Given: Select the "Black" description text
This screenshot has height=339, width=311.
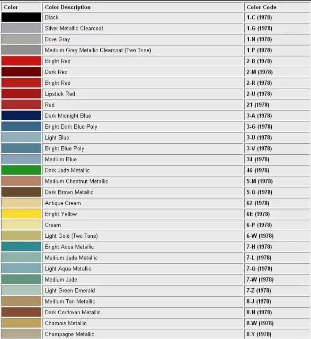Looking at the screenshot, I should pyautogui.click(x=52, y=17).
